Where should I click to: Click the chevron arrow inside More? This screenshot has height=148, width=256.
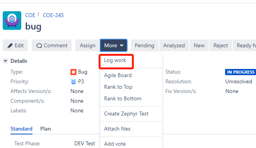pos(122,45)
